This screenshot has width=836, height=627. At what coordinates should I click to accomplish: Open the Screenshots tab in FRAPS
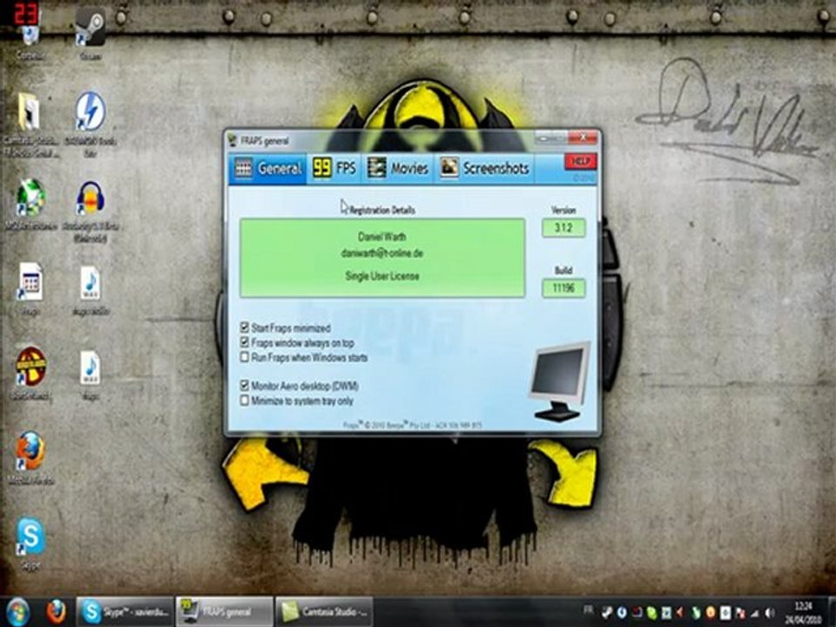(485, 168)
